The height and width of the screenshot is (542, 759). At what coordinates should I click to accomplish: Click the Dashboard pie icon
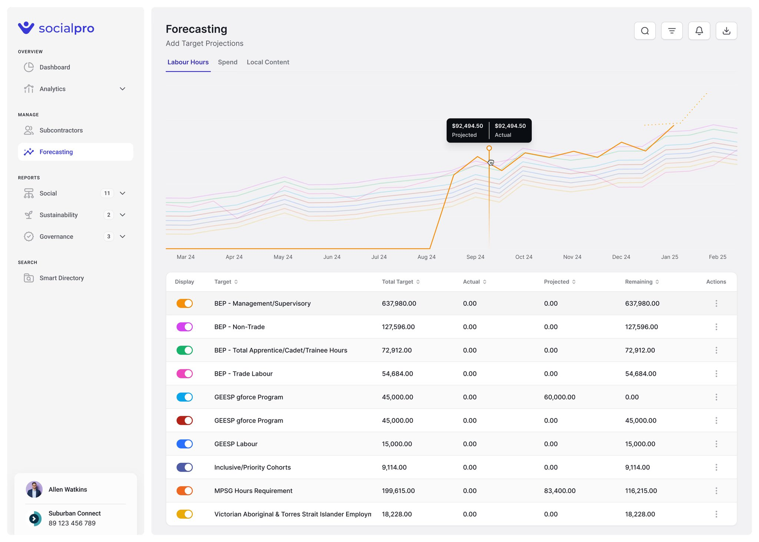tap(29, 67)
